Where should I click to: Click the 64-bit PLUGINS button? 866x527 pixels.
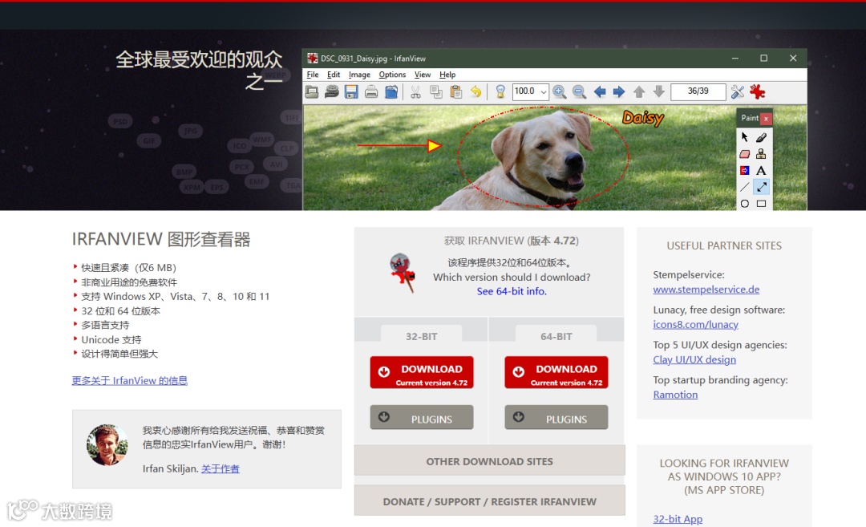556,418
